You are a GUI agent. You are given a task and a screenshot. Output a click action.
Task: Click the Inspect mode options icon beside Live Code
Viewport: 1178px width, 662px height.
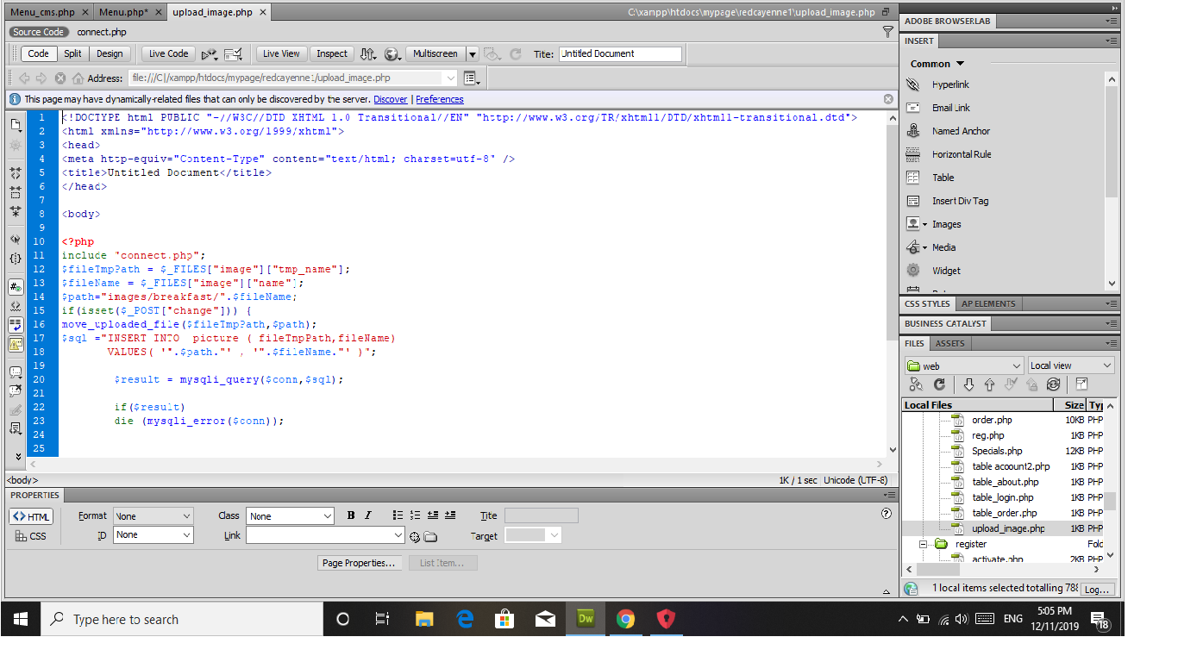233,53
